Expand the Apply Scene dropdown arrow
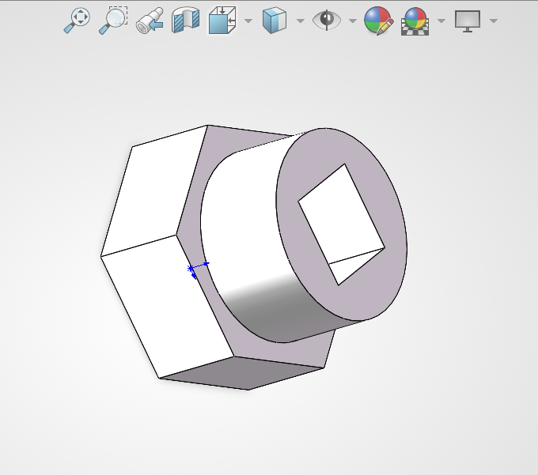538x475 pixels. (x=441, y=21)
